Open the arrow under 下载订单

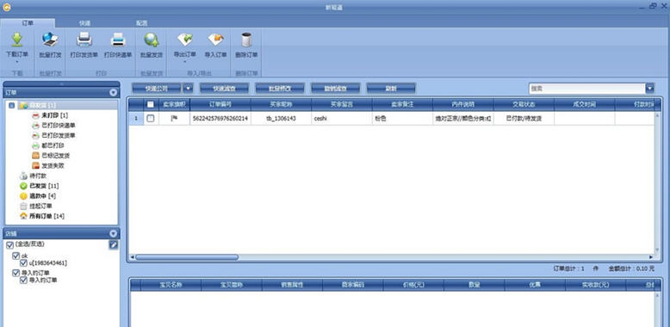click(x=16, y=62)
